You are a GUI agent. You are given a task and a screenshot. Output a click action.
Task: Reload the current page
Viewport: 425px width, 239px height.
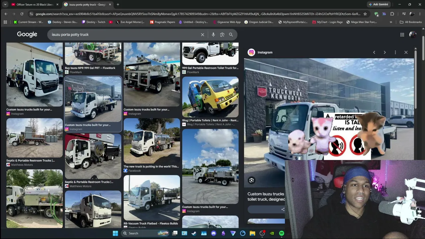pos(22,14)
